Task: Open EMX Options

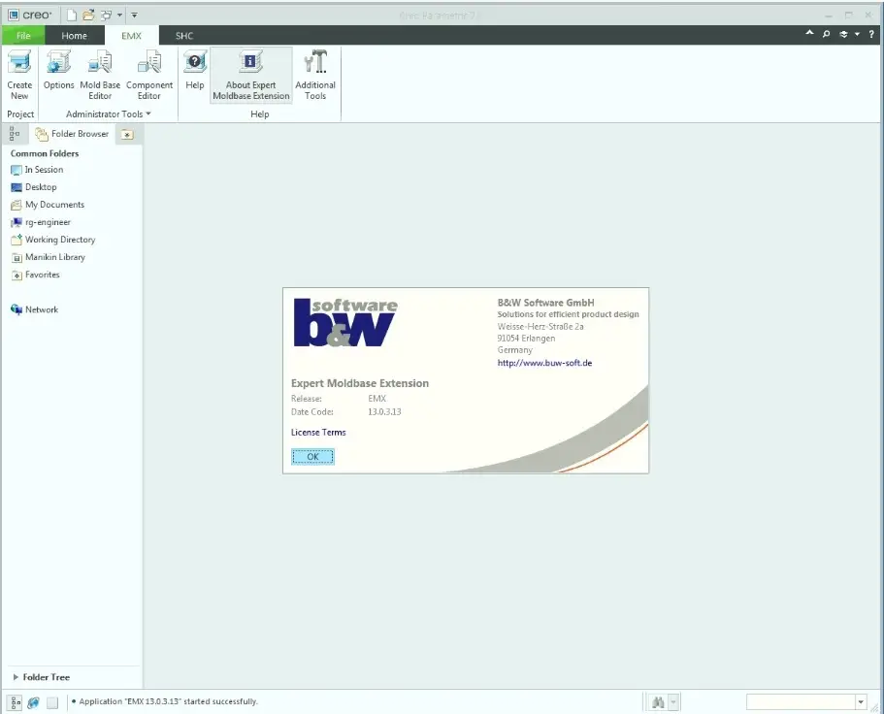Action: tap(58, 70)
